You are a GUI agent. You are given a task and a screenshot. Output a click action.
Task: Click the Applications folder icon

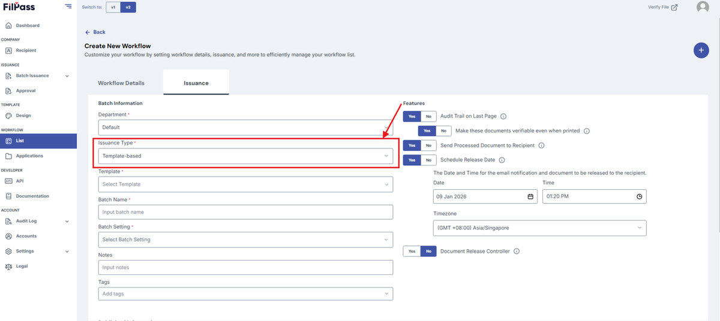[x=8, y=156]
